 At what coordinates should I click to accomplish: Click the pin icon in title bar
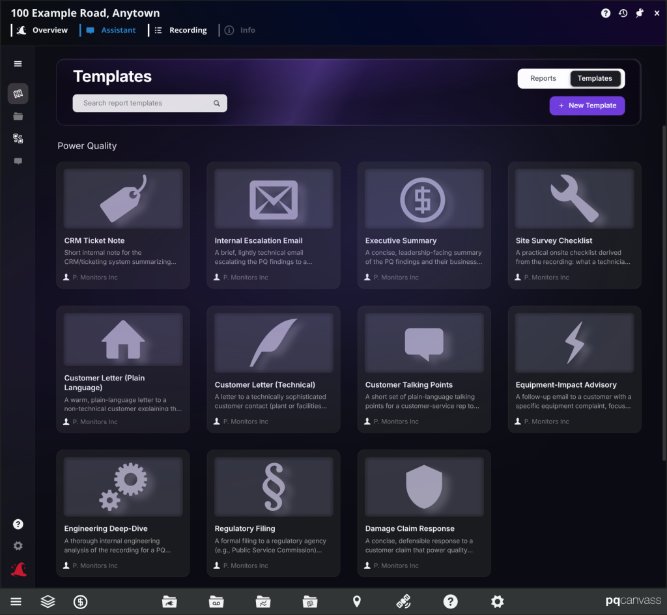[640, 13]
